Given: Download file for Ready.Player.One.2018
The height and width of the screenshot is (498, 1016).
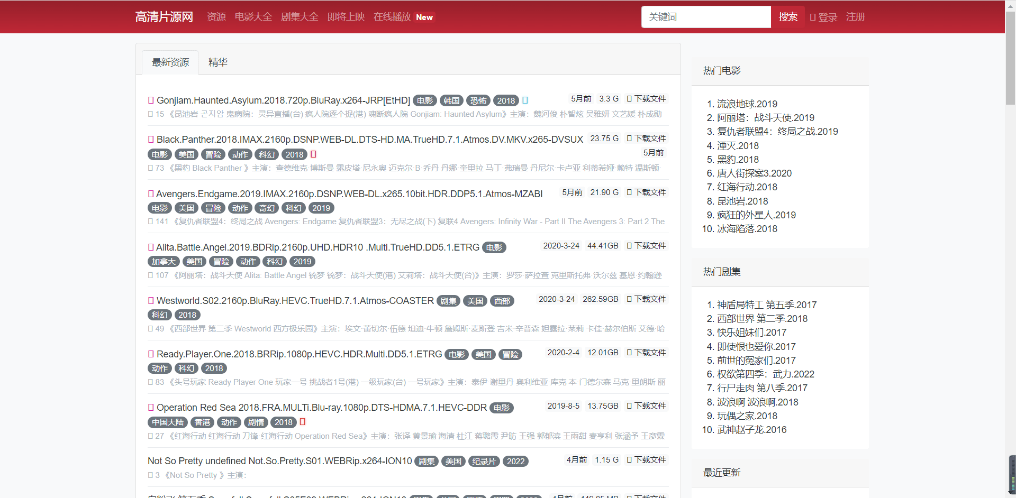Looking at the screenshot, I should pos(646,353).
